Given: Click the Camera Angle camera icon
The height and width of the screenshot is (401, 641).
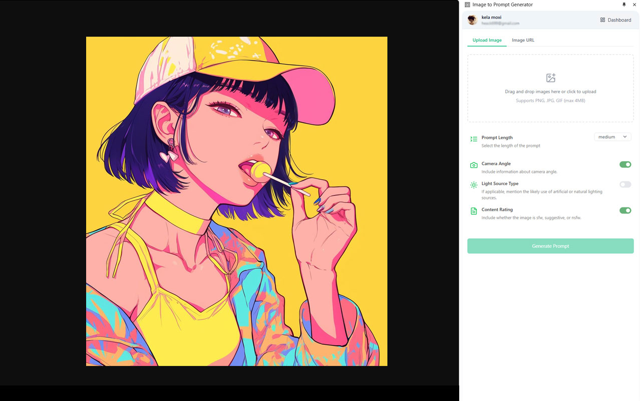Looking at the screenshot, I should pos(474,165).
